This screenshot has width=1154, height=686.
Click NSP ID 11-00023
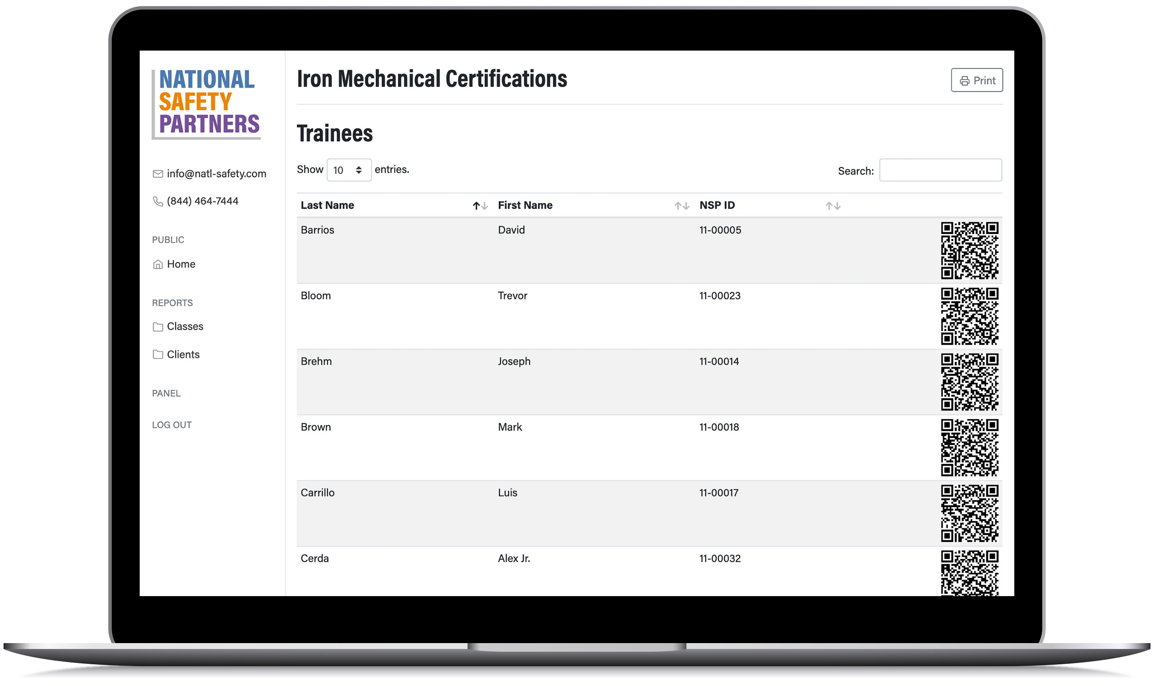click(720, 295)
